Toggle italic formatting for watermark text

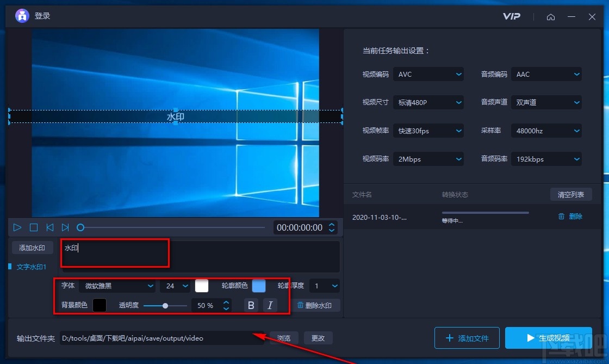(x=270, y=305)
